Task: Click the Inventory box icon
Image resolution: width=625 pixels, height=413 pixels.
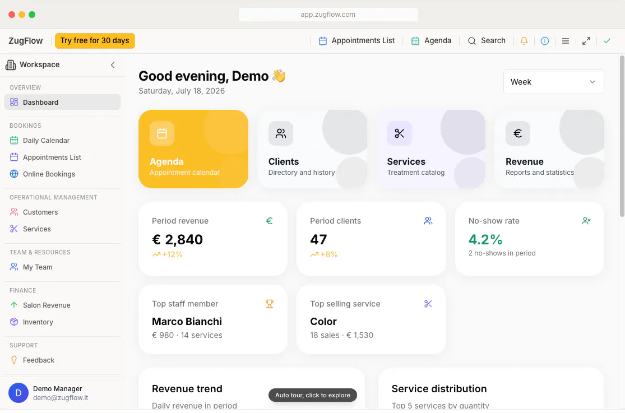Action: point(14,322)
